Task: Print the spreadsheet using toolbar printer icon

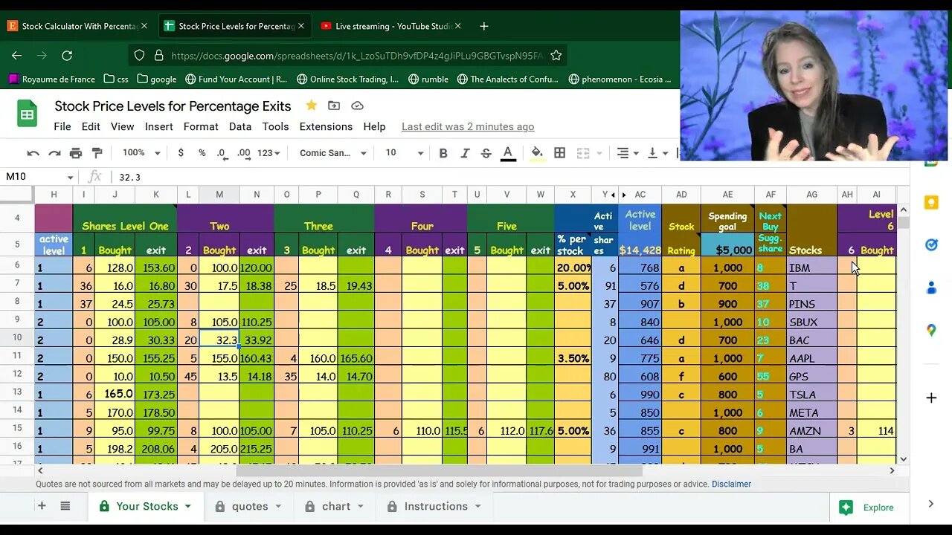Action: [76, 153]
